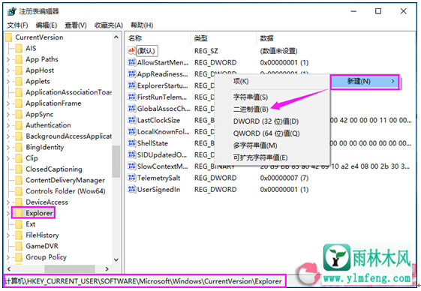Expand the Clip tree node
This screenshot has height=291, width=421.
8,158
